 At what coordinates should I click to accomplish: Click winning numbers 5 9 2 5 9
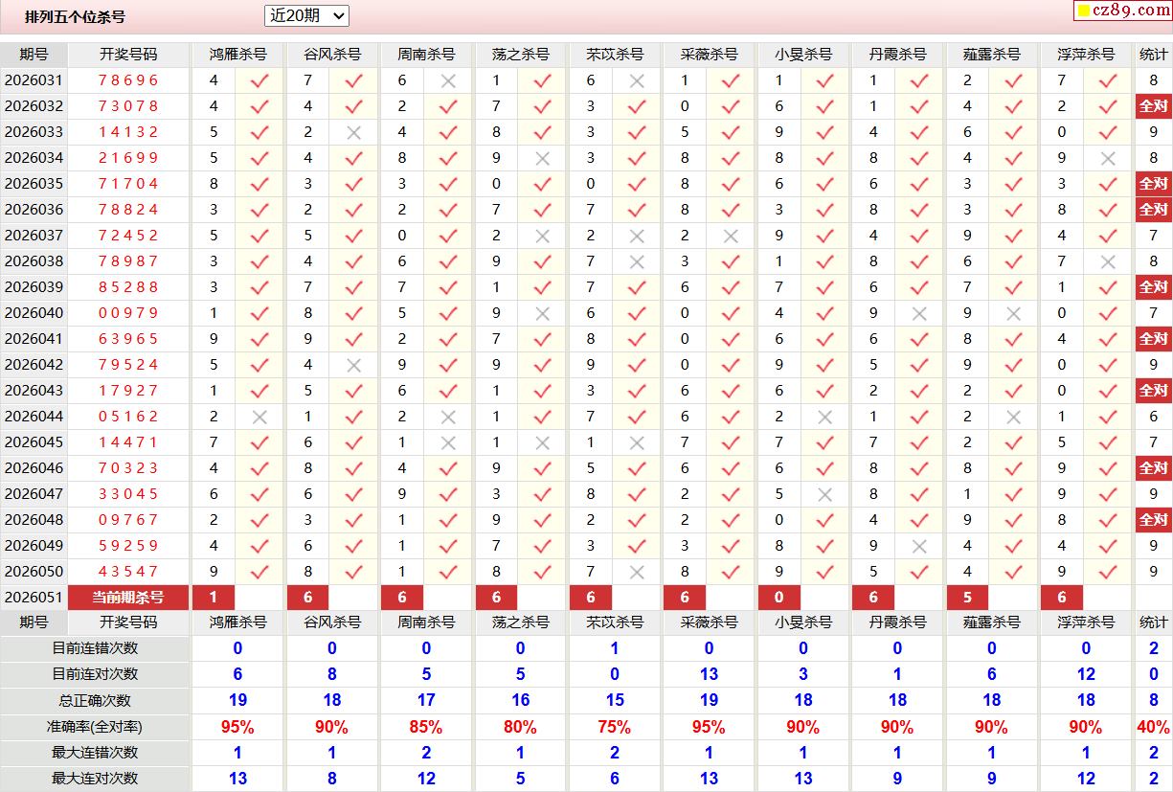(x=128, y=546)
